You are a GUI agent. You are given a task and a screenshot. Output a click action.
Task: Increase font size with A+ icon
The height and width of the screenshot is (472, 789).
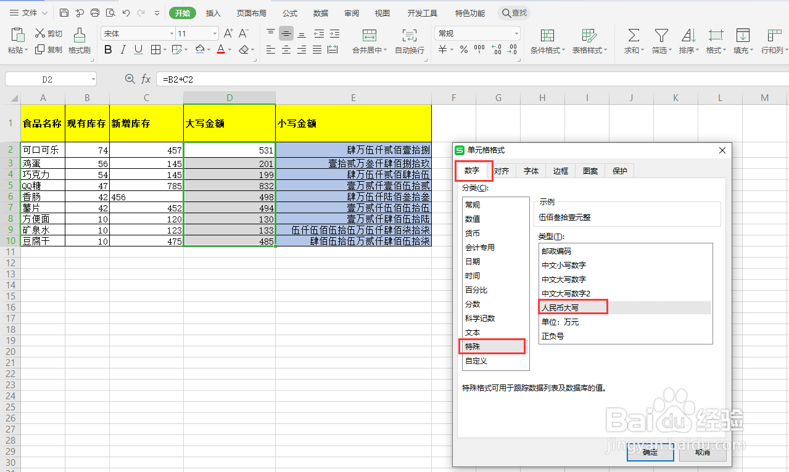tap(228, 33)
